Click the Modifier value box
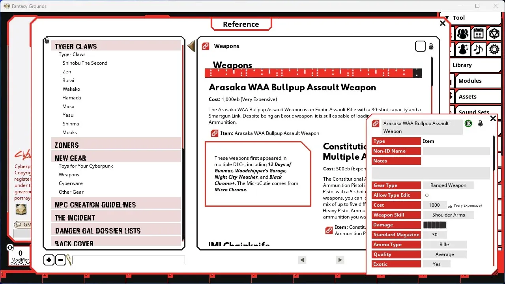 tap(20, 253)
